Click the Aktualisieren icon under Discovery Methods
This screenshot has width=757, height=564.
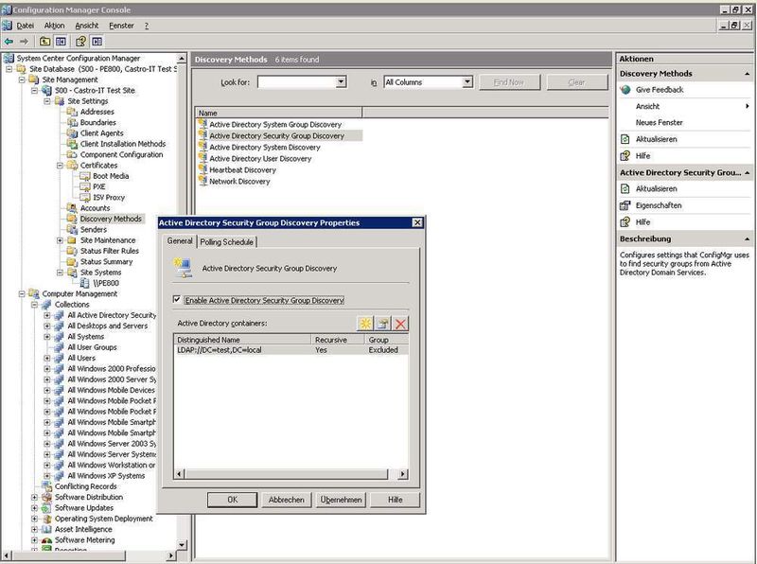(625, 139)
